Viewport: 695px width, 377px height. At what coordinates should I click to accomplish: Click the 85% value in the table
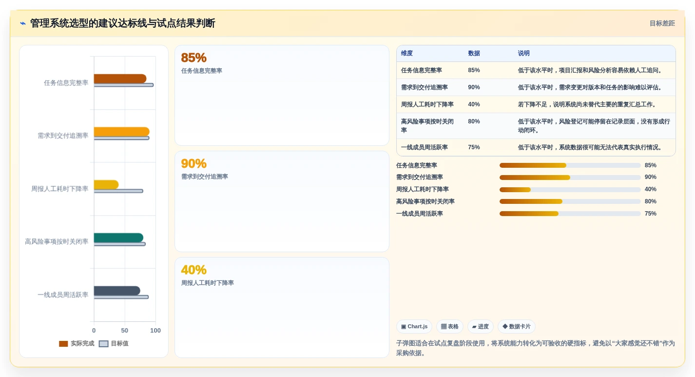click(x=474, y=70)
